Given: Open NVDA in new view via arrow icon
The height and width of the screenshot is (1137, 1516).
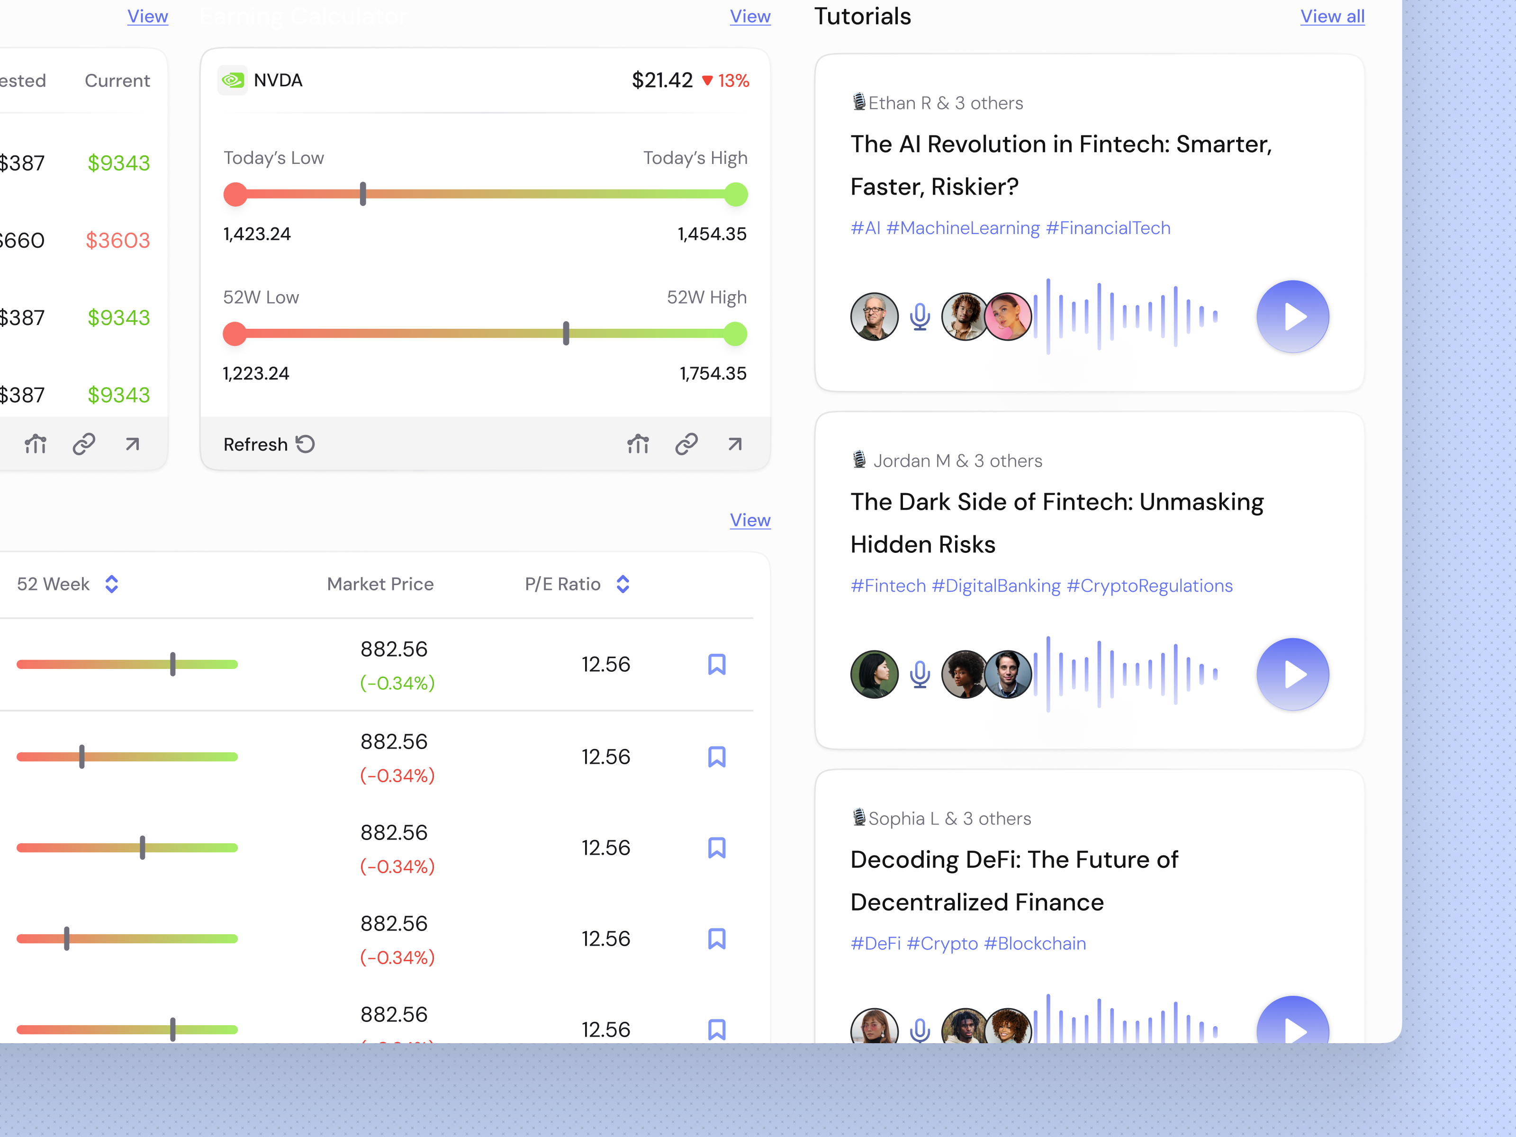Looking at the screenshot, I should point(735,444).
